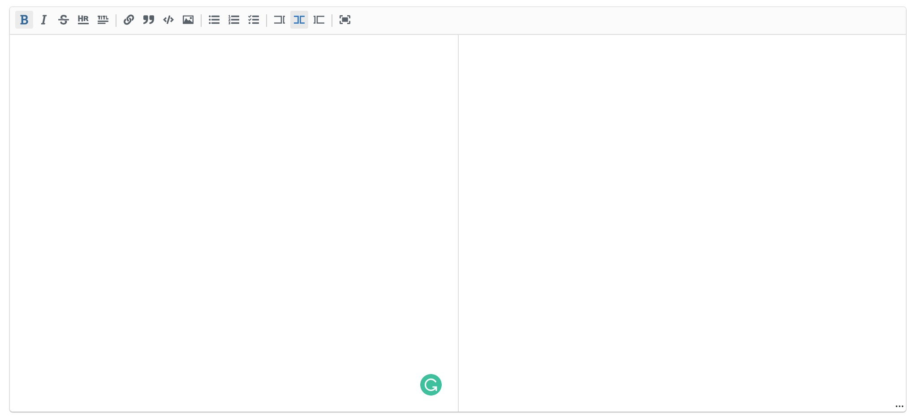Create a bulleted list
This screenshot has height=417, width=913.
tap(214, 20)
